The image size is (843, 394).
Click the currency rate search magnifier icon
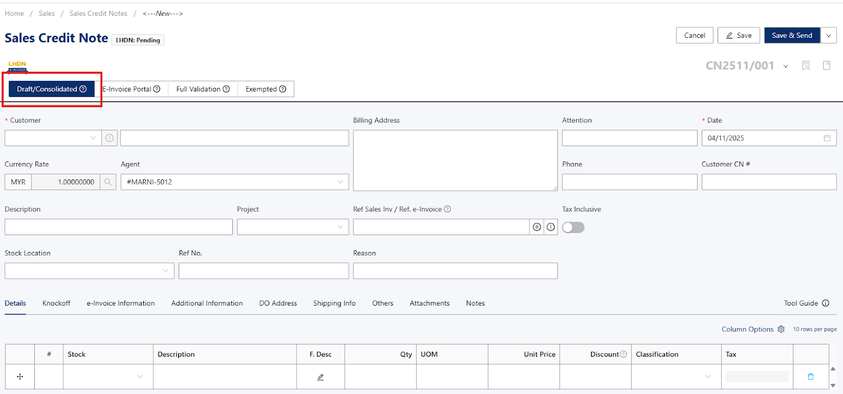click(108, 182)
